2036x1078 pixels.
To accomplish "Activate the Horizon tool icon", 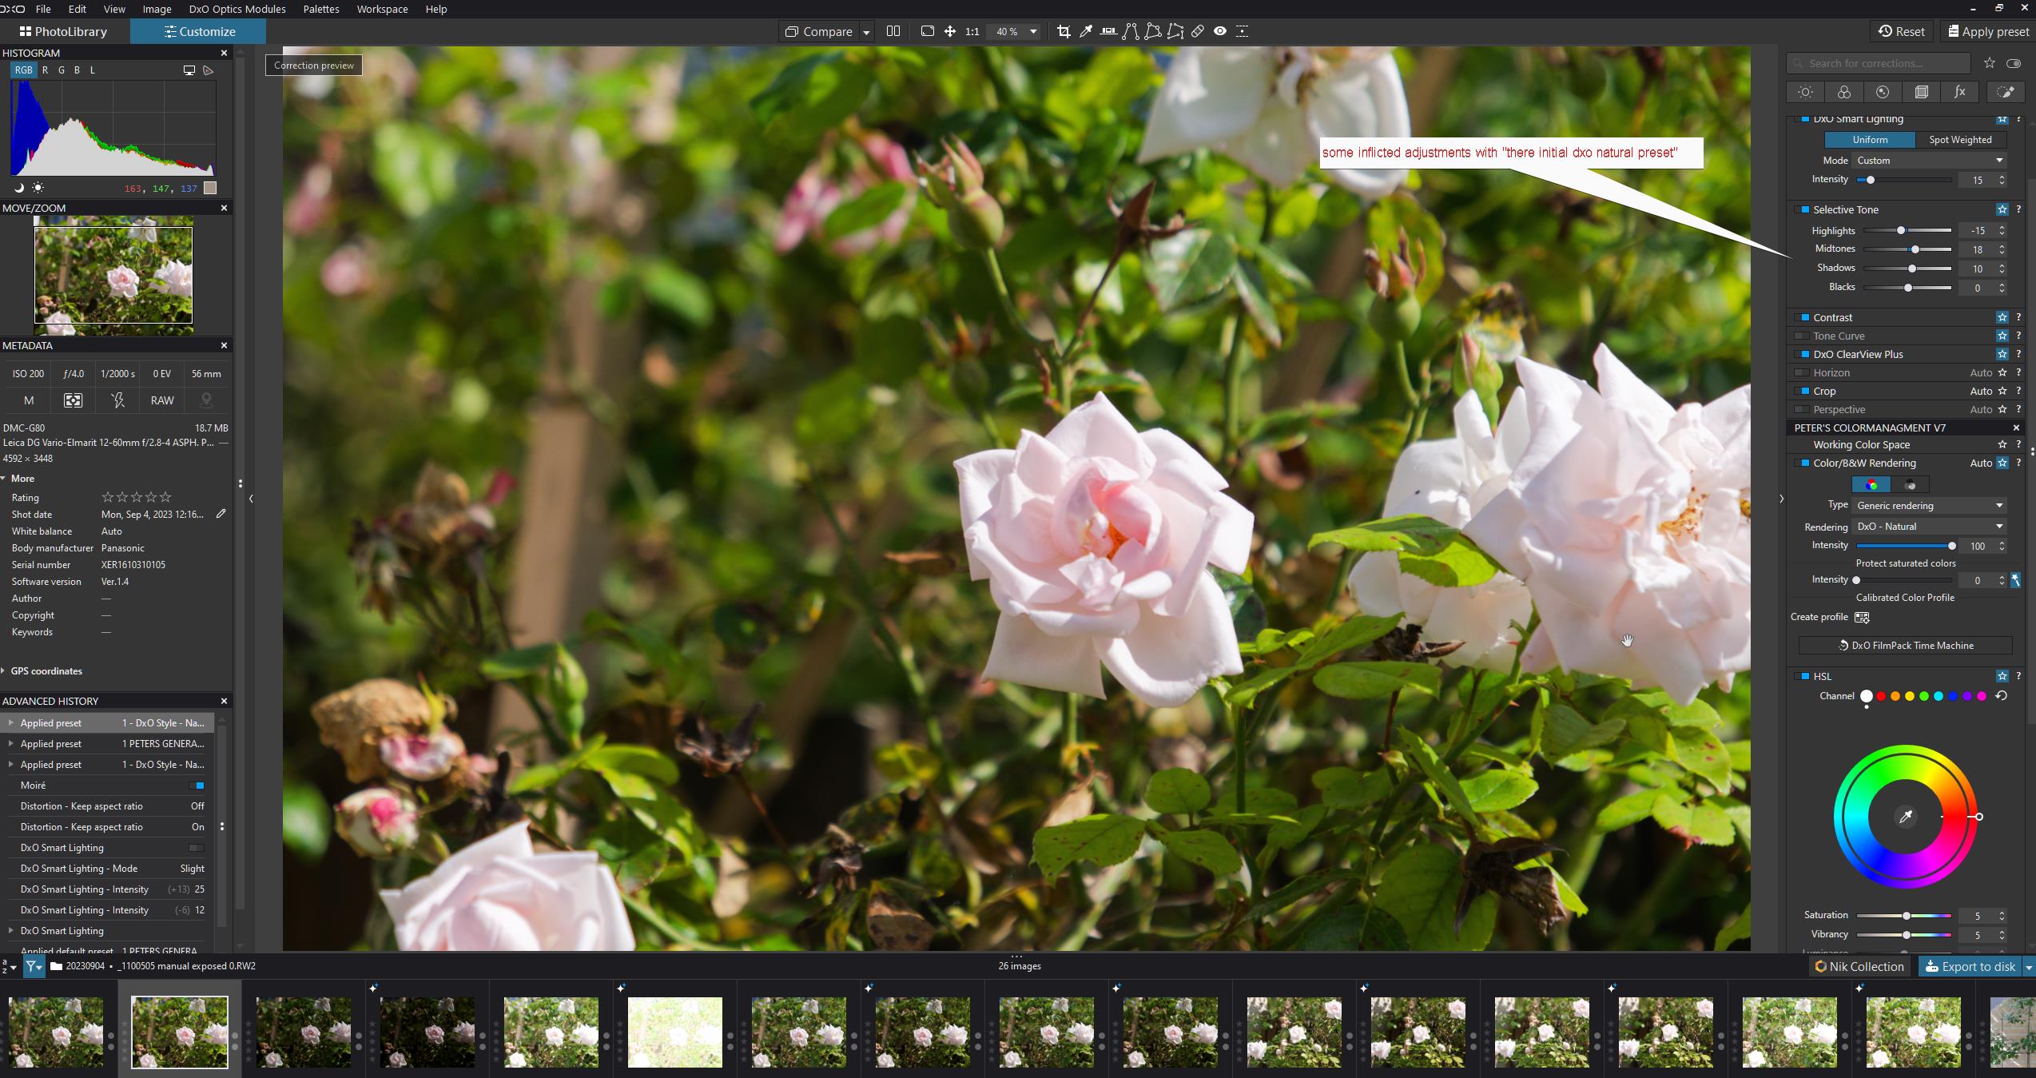I will 1108,31.
